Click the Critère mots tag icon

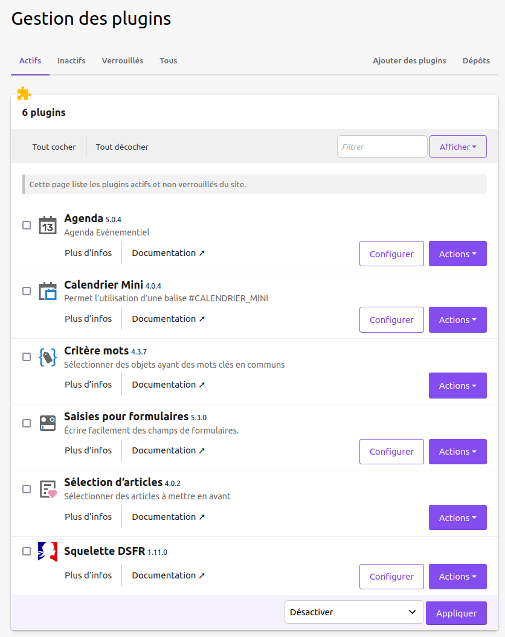(48, 357)
